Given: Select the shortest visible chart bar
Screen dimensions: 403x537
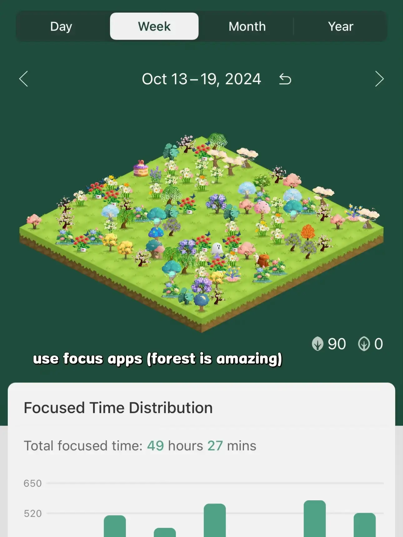Looking at the screenshot, I should pyautogui.click(x=165, y=532).
